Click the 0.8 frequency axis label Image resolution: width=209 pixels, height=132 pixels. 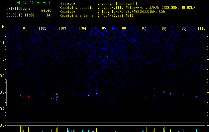point(3,92)
